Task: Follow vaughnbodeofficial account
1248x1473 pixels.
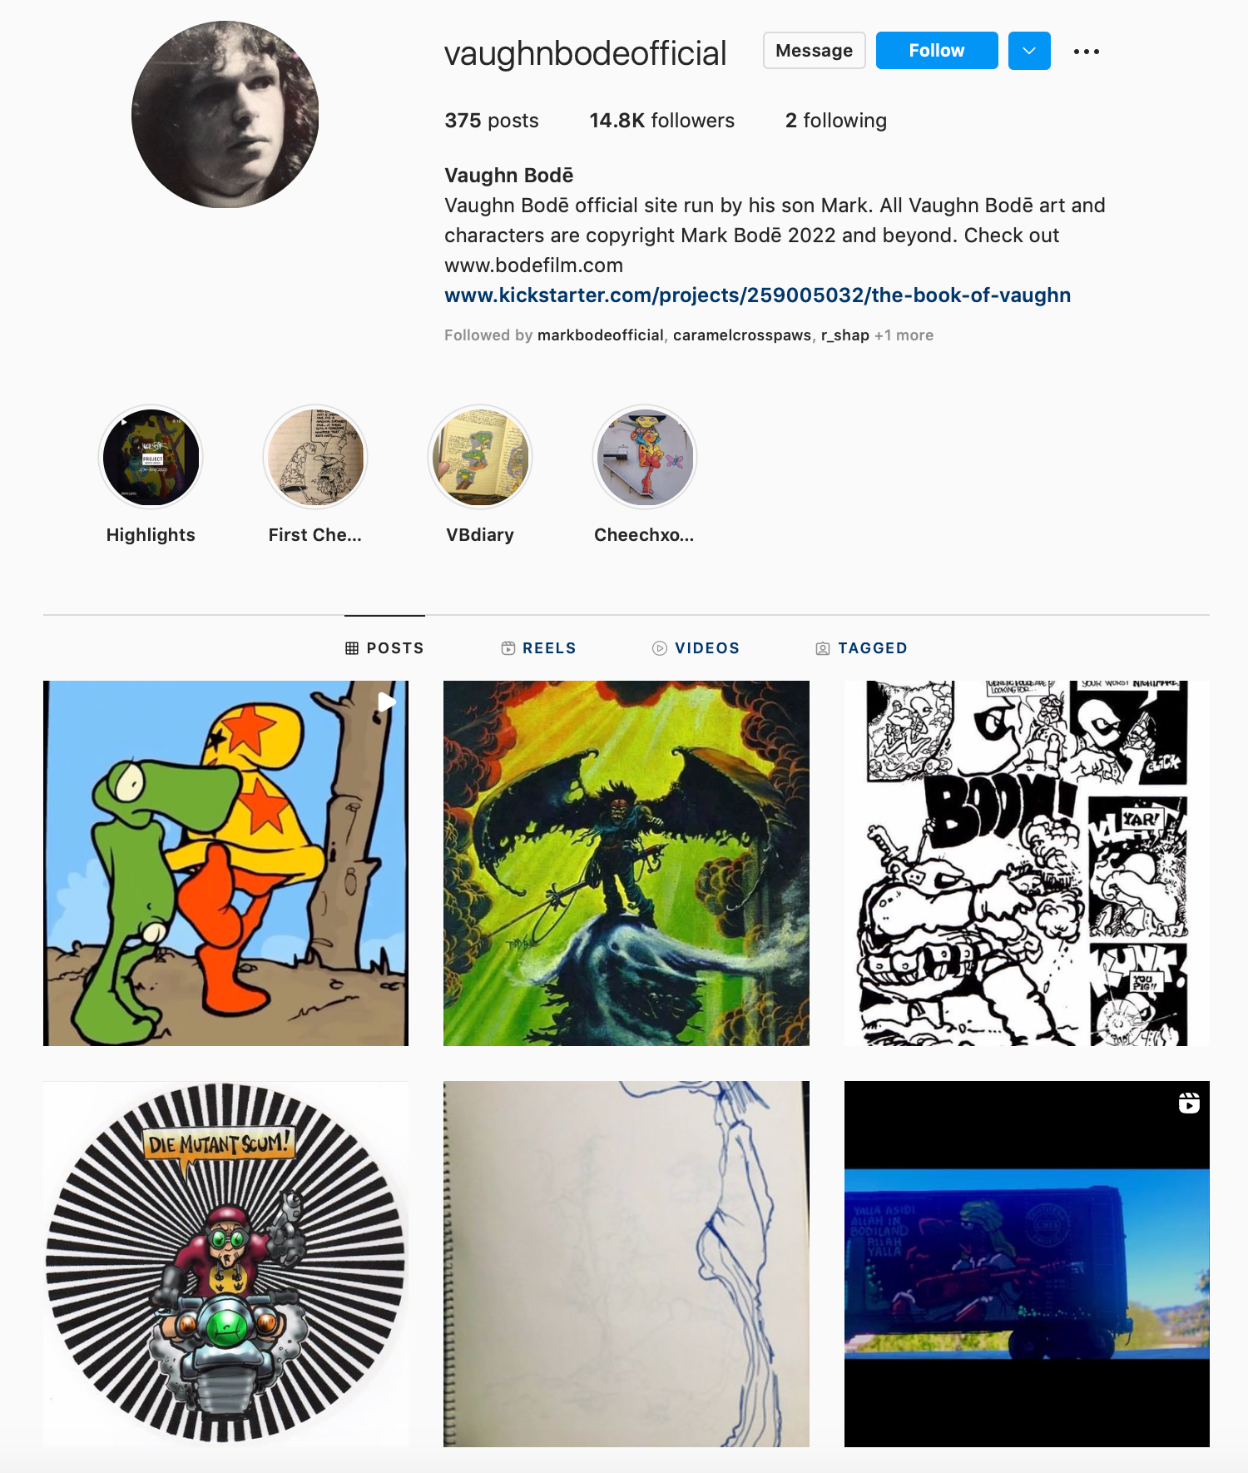Action: 937,51
